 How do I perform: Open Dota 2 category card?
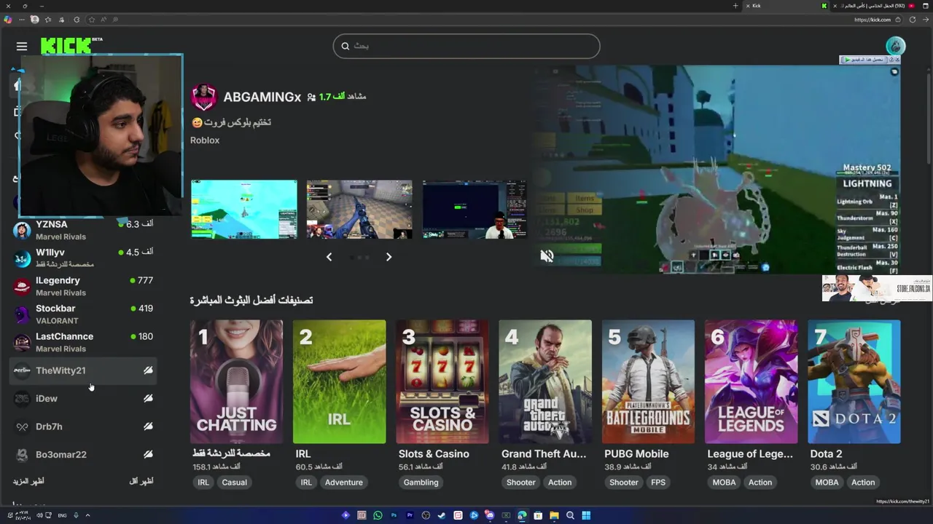[x=854, y=381]
